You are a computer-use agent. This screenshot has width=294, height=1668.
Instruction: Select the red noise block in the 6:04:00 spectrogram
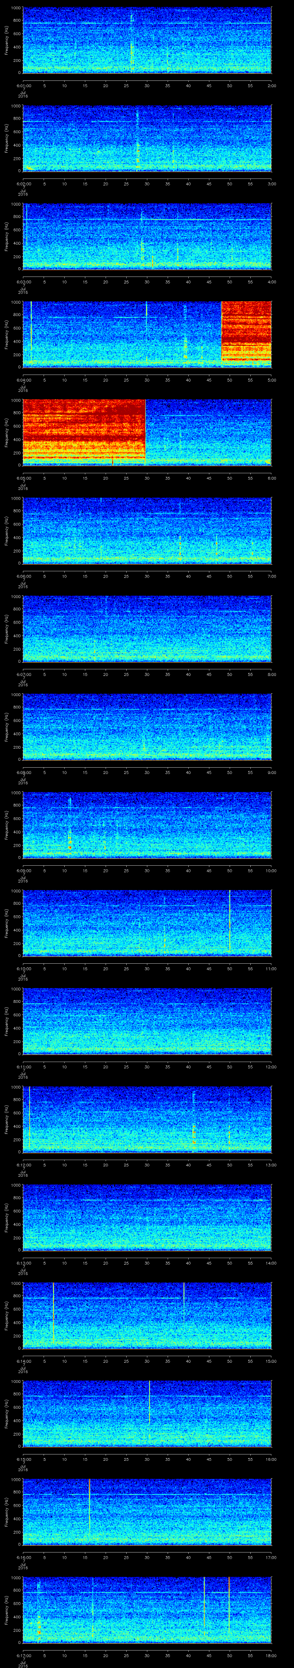pos(246,331)
